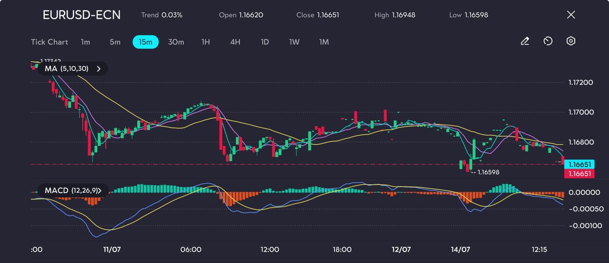Expand the MA (5,10,30) indicator chevron
The image size is (609, 263).
point(99,69)
